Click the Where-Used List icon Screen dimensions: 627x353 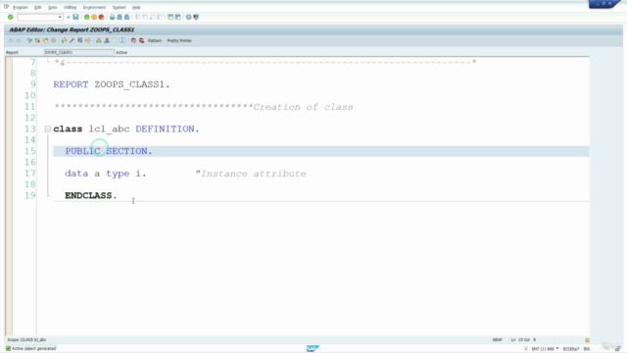pos(87,40)
